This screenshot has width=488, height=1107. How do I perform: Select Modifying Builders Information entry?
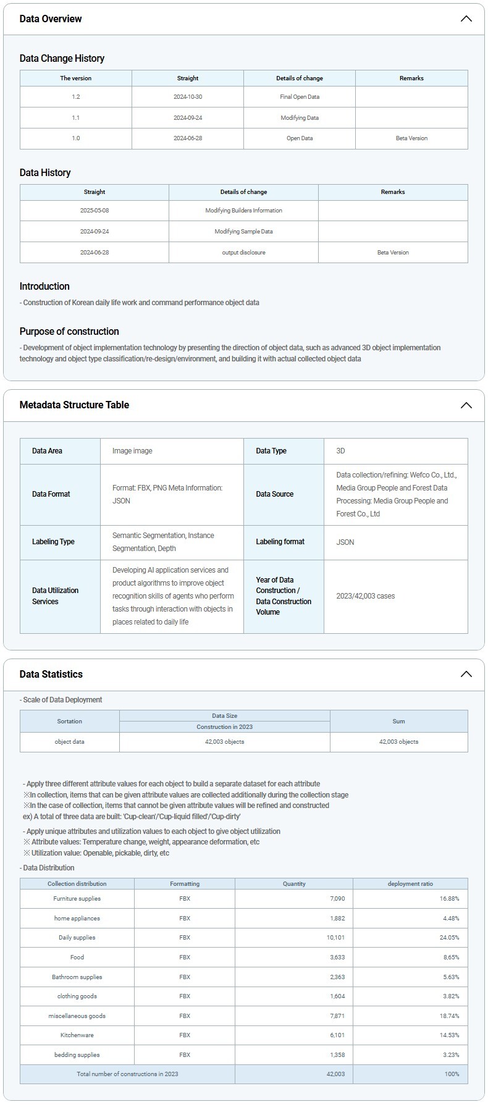[243, 211]
